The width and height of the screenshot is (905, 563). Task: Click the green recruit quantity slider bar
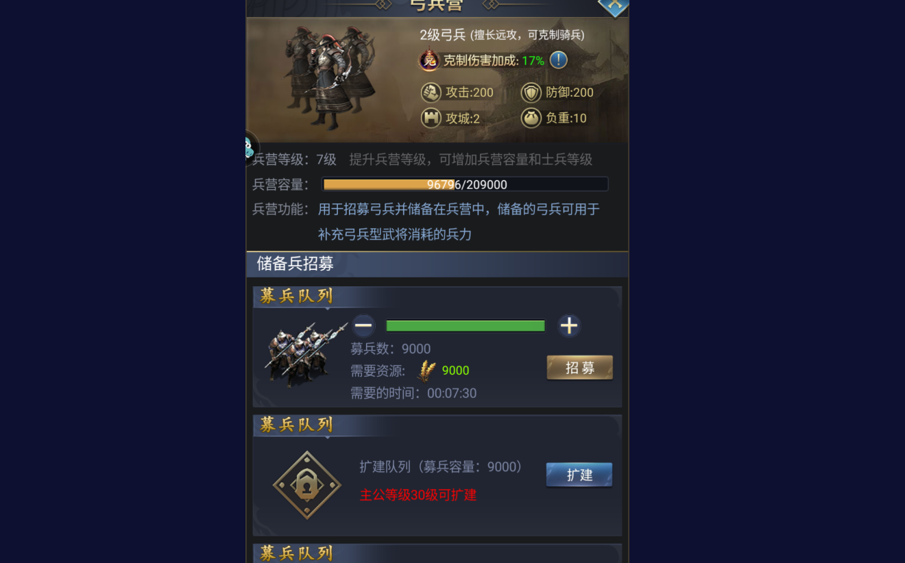(466, 326)
